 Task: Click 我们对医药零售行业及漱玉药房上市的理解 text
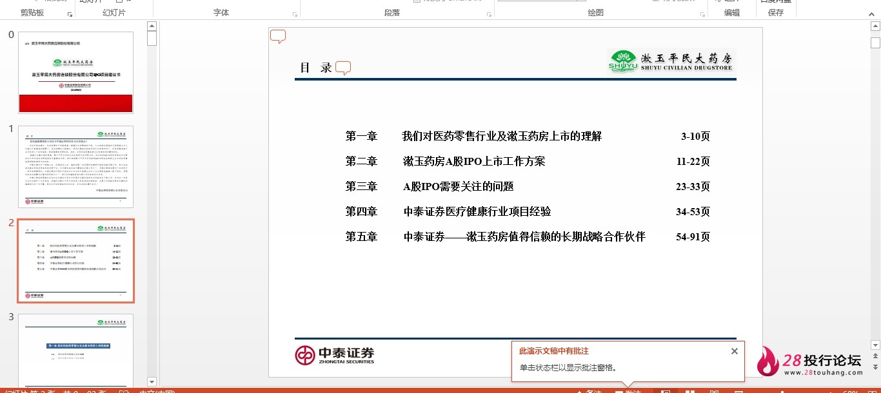tap(502, 137)
